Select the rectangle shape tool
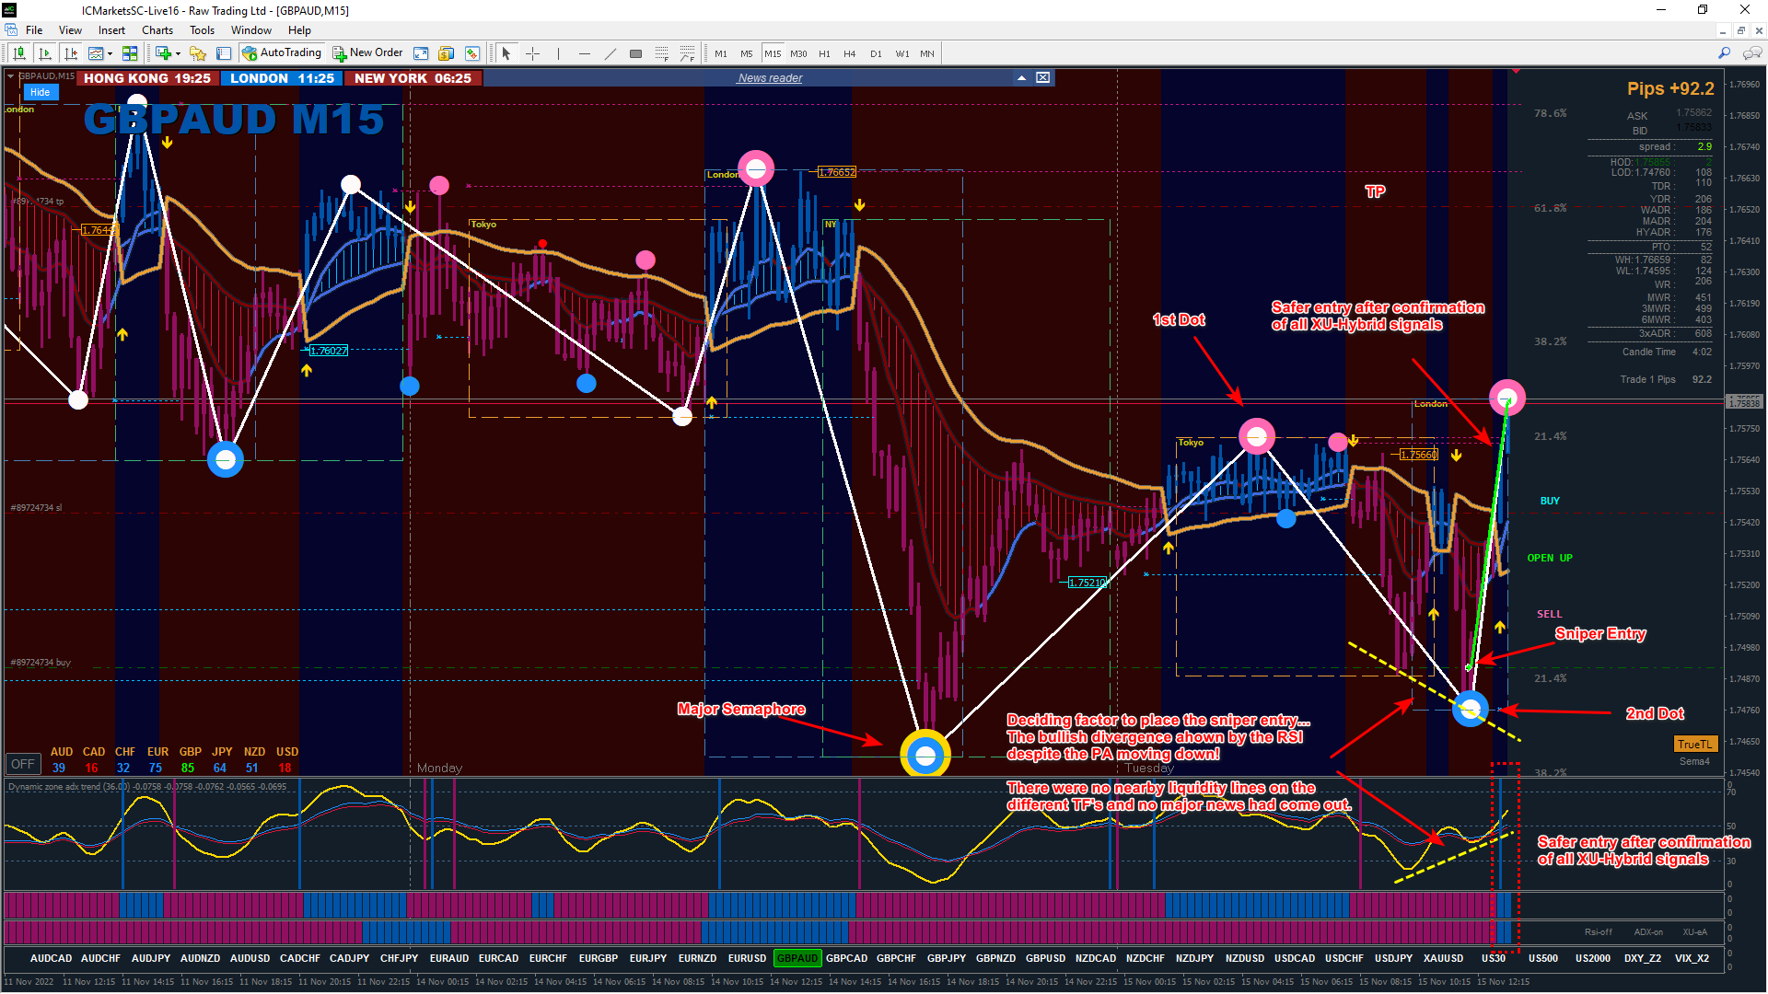Viewport: 1768px width, 994px height. point(635,53)
